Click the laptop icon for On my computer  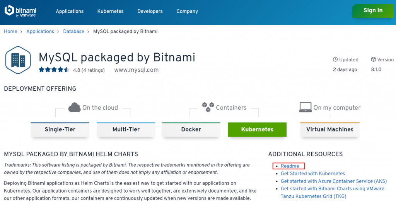[306, 107]
